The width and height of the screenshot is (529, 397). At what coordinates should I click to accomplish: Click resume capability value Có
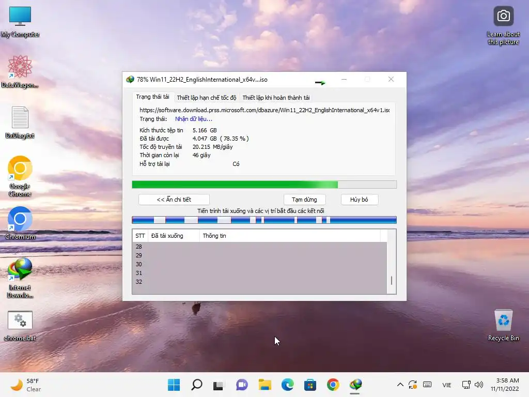click(236, 164)
